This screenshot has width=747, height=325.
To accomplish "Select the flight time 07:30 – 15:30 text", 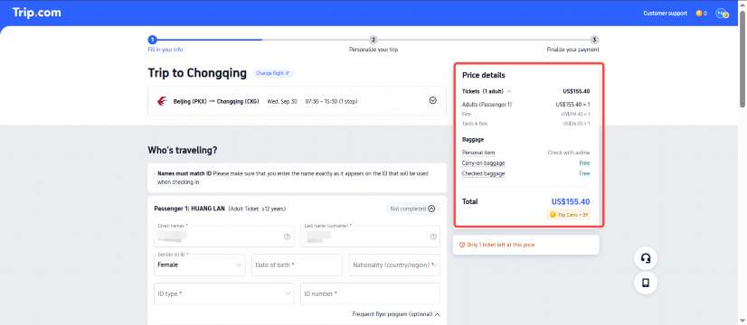I will pos(331,101).
